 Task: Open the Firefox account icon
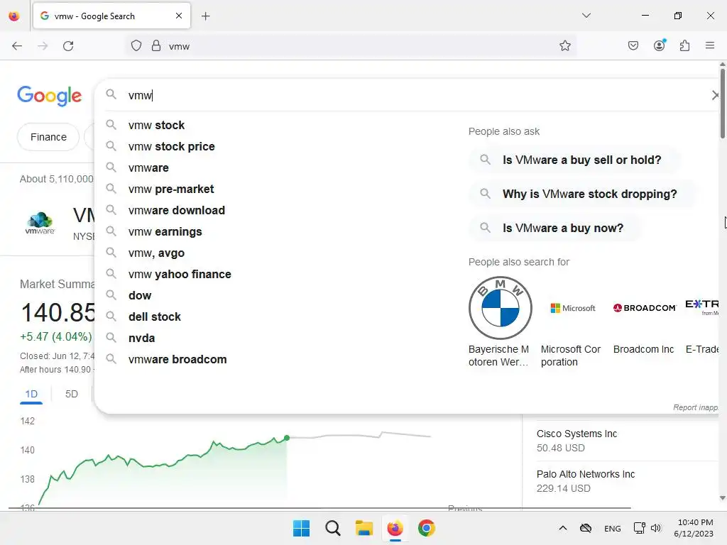660,45
